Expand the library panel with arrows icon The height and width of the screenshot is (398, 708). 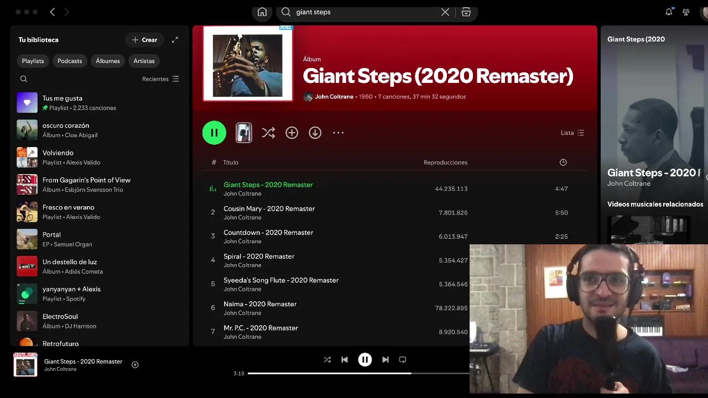point(175,40)
